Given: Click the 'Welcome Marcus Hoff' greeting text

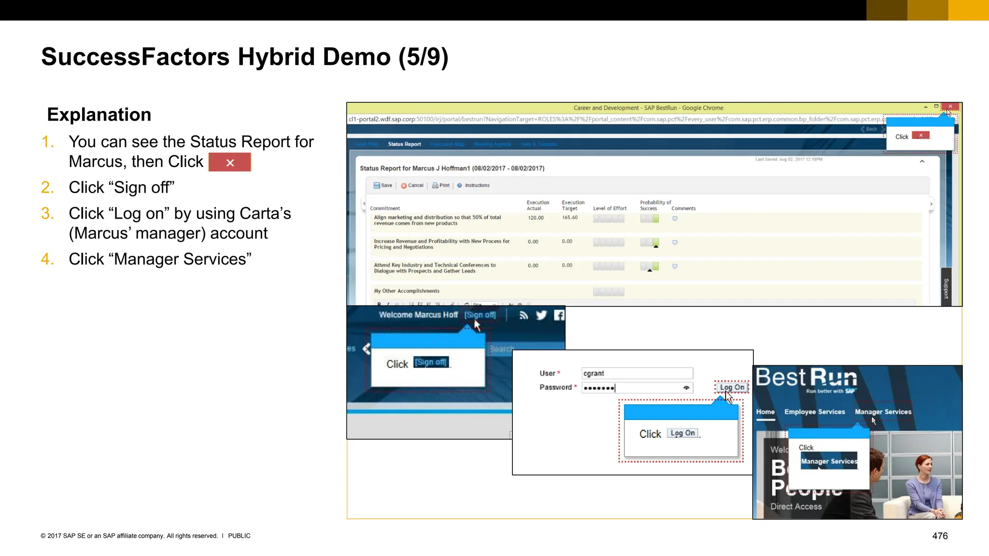Looking at the screenshot, I should point(418,315).
